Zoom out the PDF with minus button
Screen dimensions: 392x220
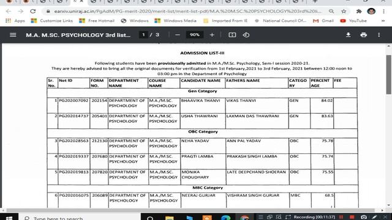(x=178, y=35)
